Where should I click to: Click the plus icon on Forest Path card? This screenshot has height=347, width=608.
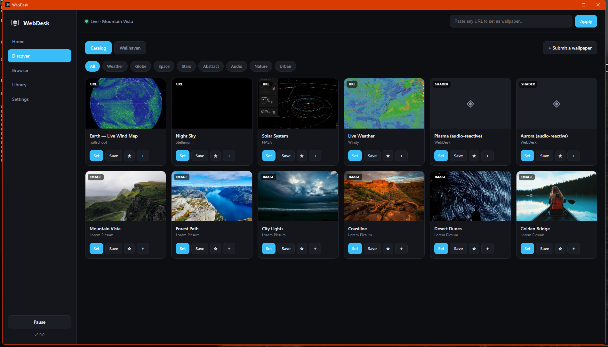(229, 248)
